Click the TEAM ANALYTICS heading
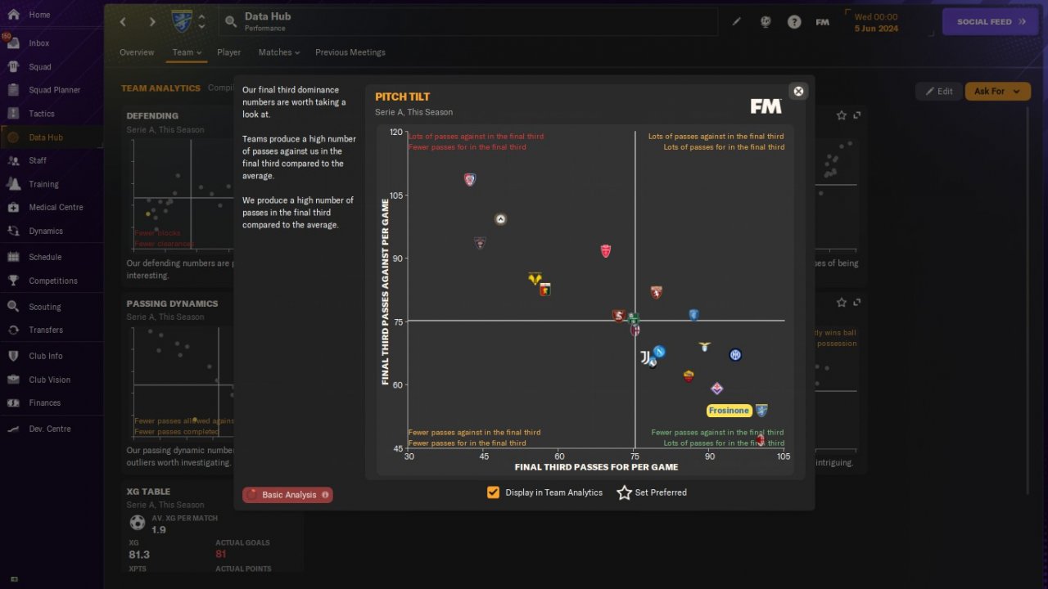This screenshot has width=1048, height=589. [160, 88]
